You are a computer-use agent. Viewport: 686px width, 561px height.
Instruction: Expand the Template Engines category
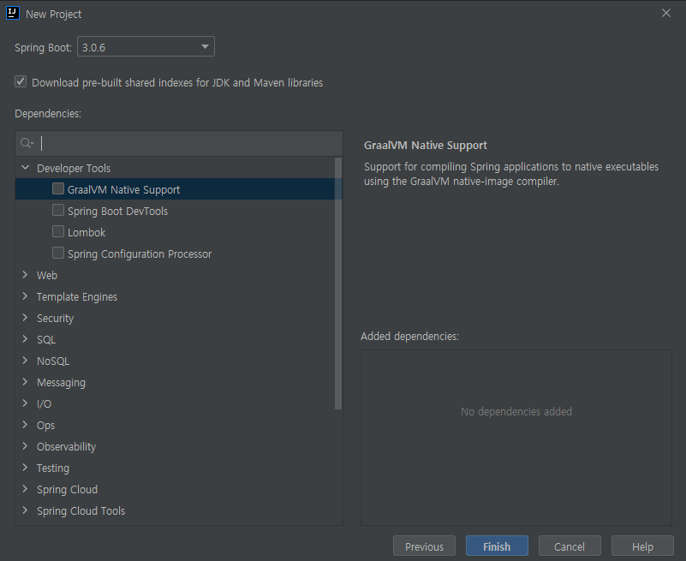point(26,296)
